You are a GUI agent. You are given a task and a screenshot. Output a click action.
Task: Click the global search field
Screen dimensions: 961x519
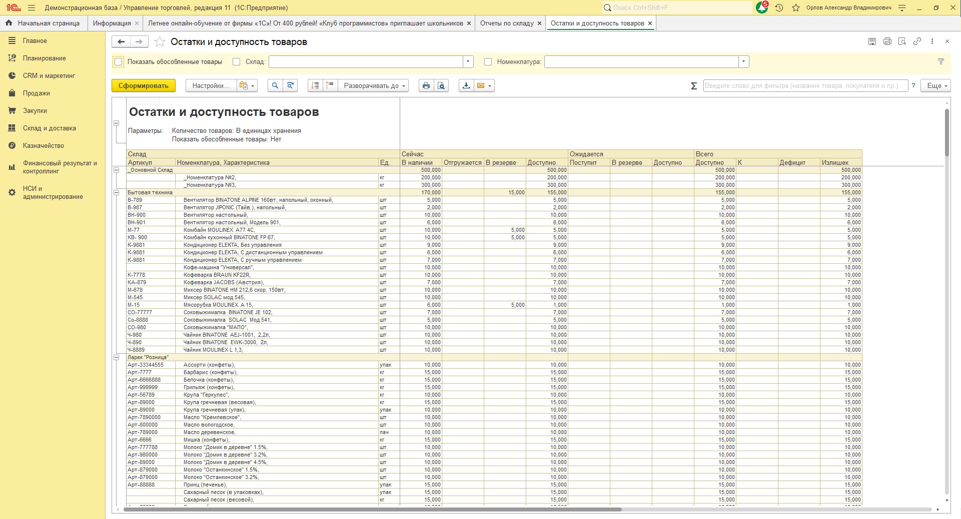[676, 7]
